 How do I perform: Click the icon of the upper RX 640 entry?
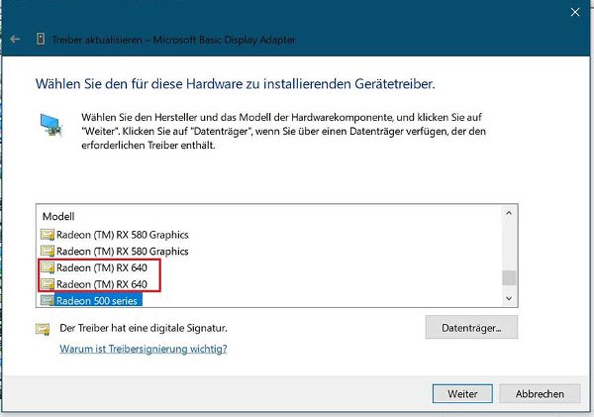pos(47,267)
